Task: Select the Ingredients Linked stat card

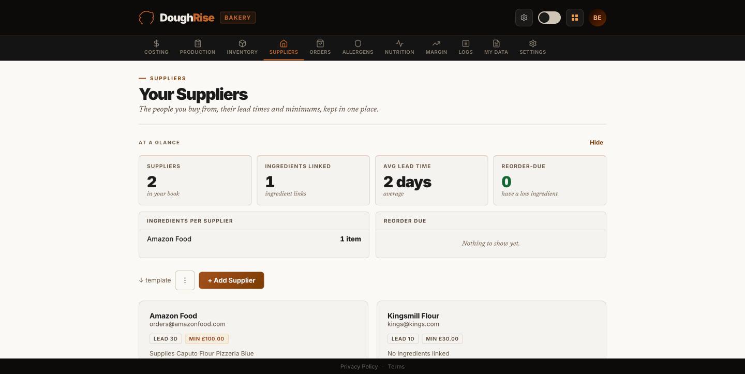Action: click(314, 180)
